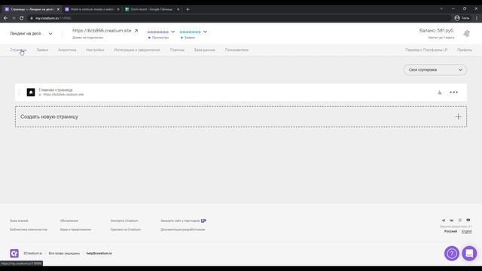The image size is (482, 271).
Task: Open notifications bell icon
Action: point(466,33)
